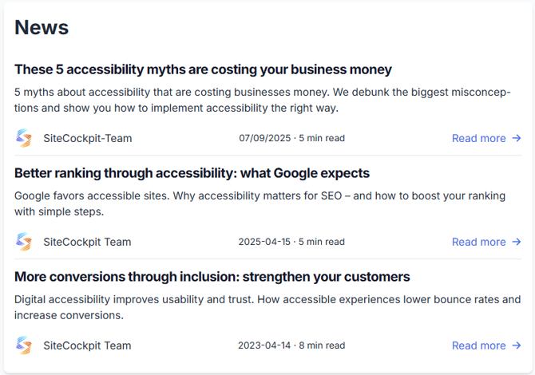Click the "SiteCockpit-Team" author name with hyphen
The height and width of the screenshot is (375, 535).
point(87,138)
